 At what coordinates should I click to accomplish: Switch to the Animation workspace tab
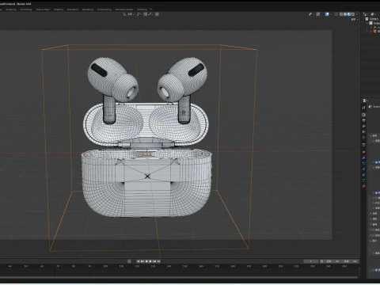tap(73, 9)
